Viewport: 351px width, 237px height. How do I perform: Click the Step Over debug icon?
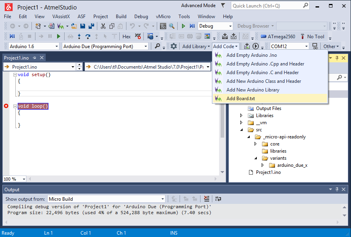click(x=88, y=36)
